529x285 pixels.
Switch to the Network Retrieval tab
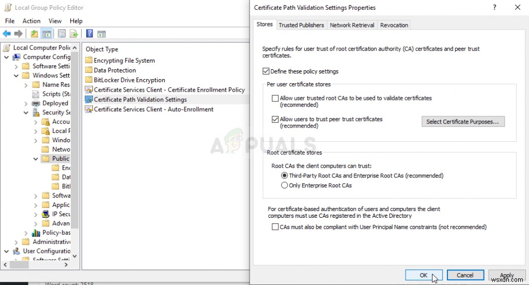coord(352,25)
